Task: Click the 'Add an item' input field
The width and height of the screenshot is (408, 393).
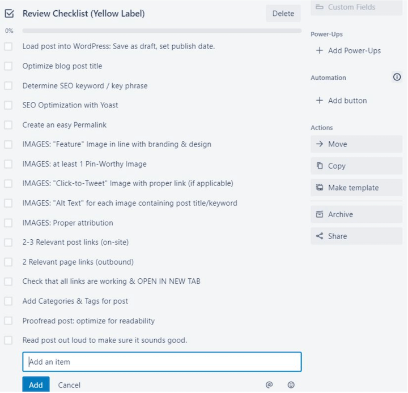Action: tap(162, 361)
